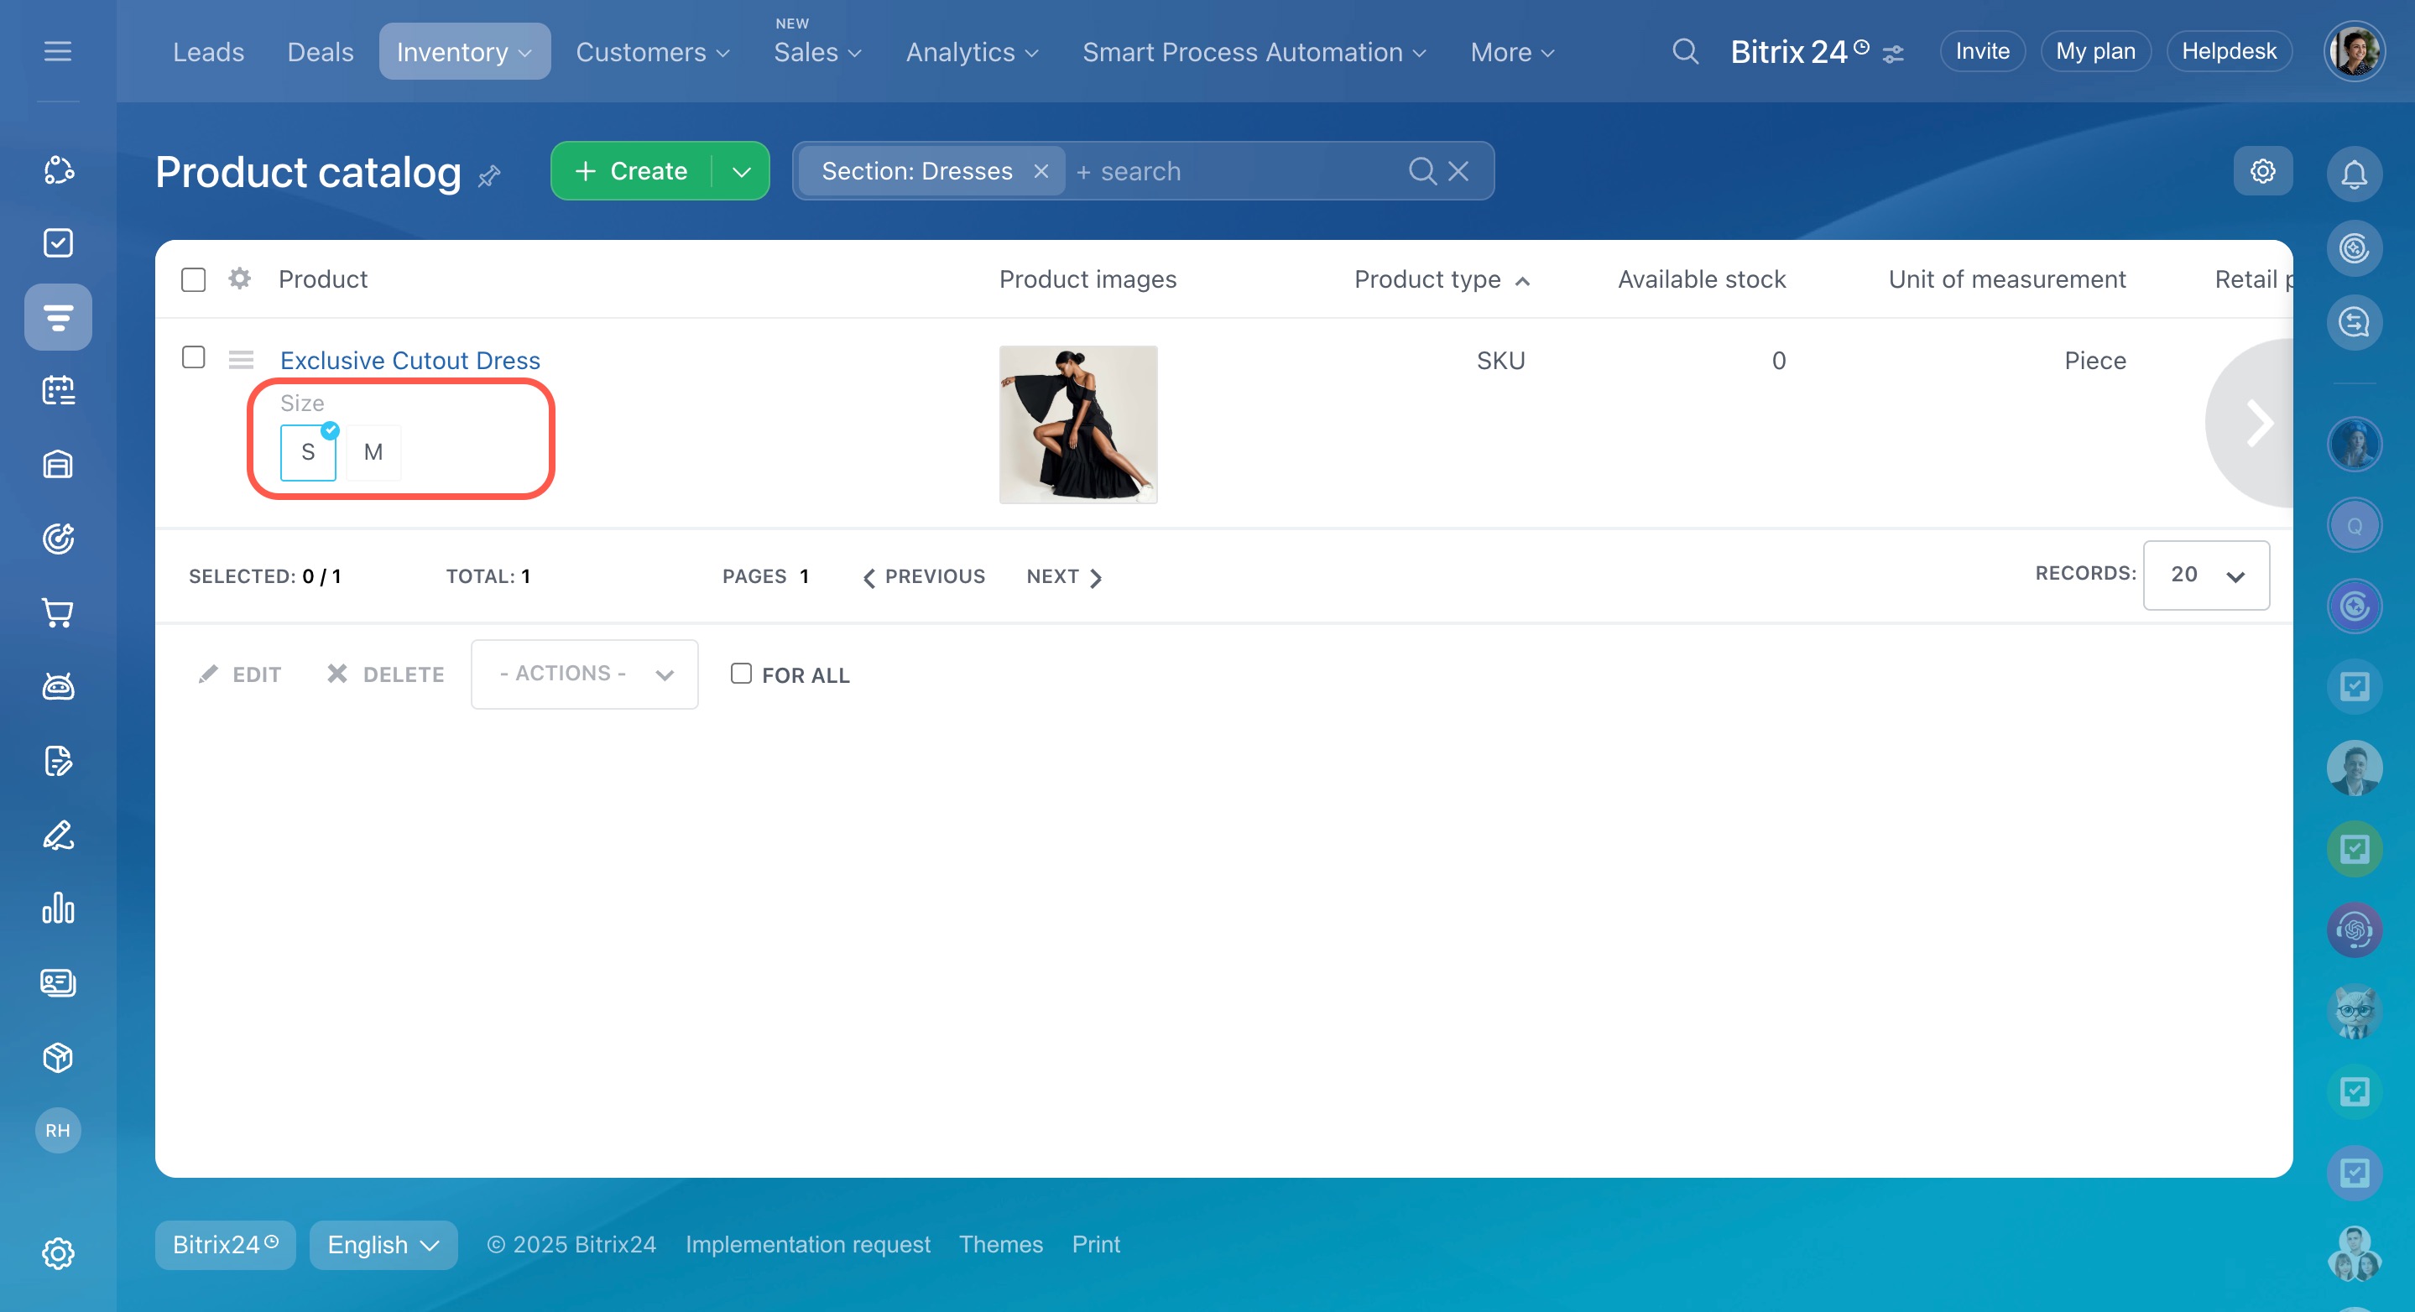Tick the Exclusive Cutout Dress row checkbox
2415x1312 pixels.
[193, 357]
